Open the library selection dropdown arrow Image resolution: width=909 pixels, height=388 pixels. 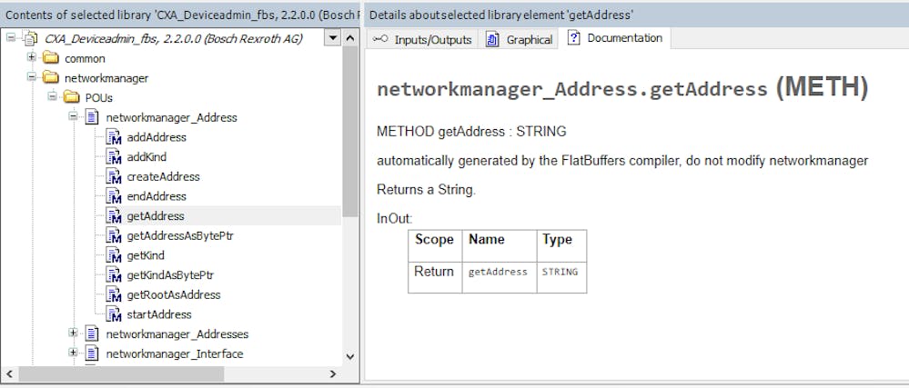[x=332, y=38]
